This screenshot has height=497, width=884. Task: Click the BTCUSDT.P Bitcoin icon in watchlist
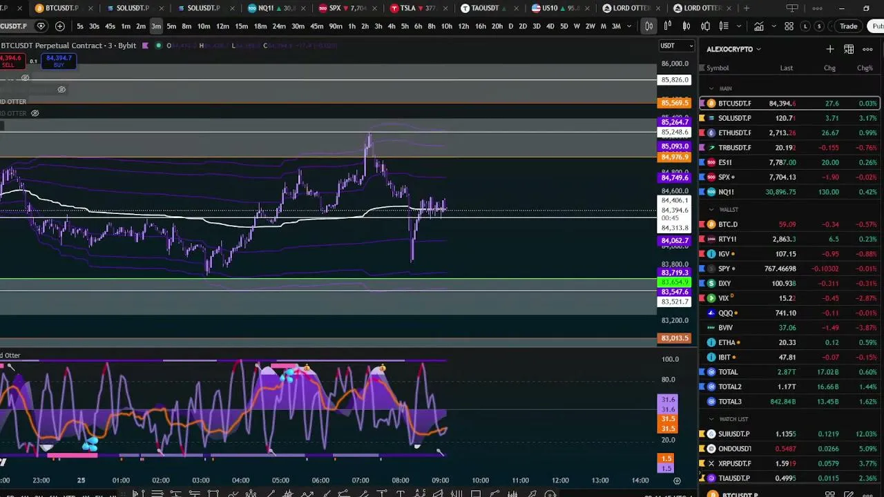711,104
